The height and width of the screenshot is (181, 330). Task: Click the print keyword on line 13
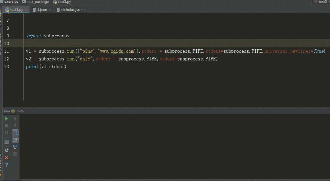pyautogui.click(x=32, y=67)
